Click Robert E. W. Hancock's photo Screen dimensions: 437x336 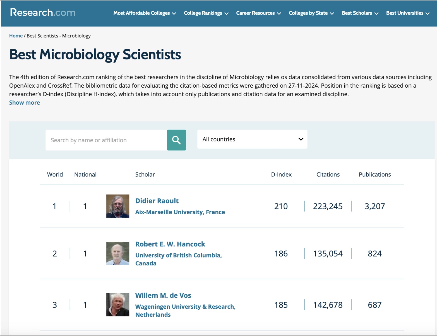[118, 253]
